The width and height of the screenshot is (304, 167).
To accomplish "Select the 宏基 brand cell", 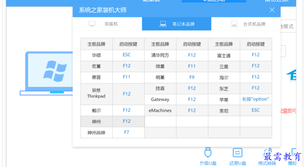I will (97, 66).
